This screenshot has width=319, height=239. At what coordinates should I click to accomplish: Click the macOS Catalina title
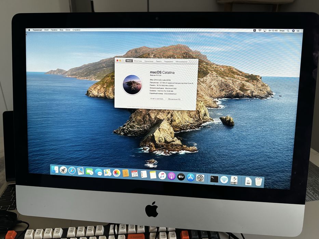click(x=162, y=72)
